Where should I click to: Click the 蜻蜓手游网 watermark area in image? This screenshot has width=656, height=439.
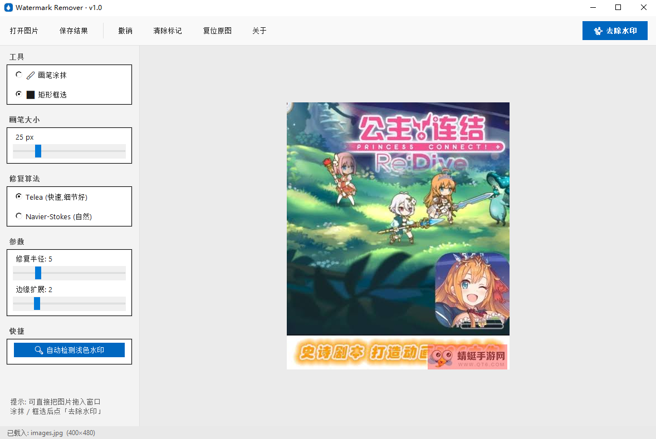(467, 357)
